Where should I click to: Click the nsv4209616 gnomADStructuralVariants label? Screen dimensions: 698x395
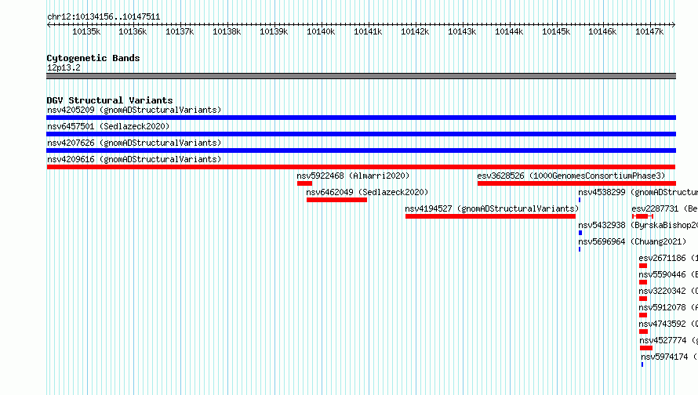134,159
